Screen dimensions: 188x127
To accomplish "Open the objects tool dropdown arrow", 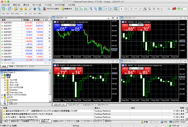I will point(161,9).
